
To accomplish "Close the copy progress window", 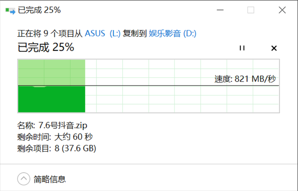I will [x=282, y=10].
